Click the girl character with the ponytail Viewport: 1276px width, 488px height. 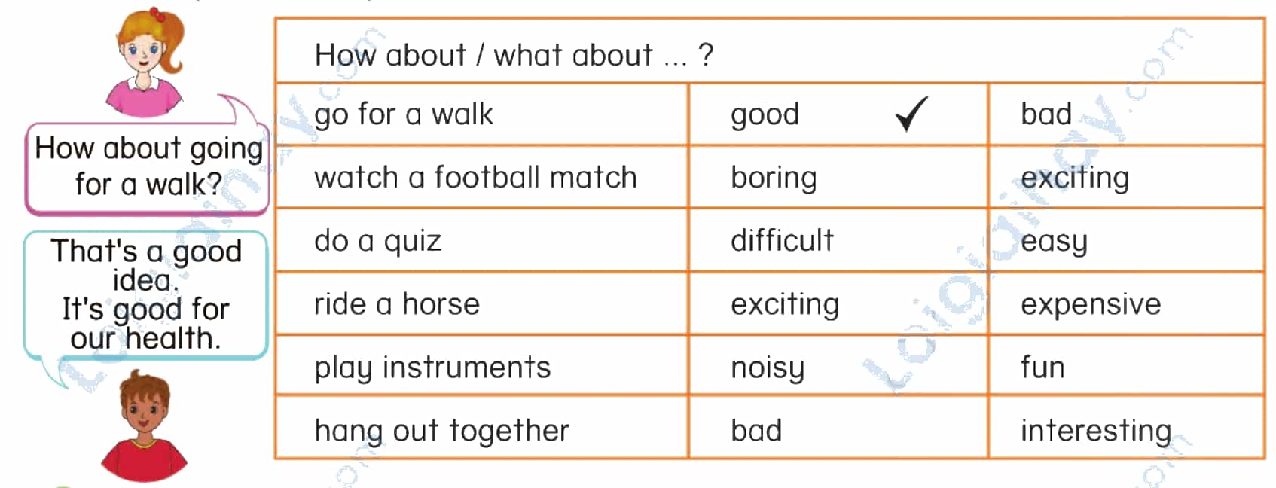click(147, 62)
